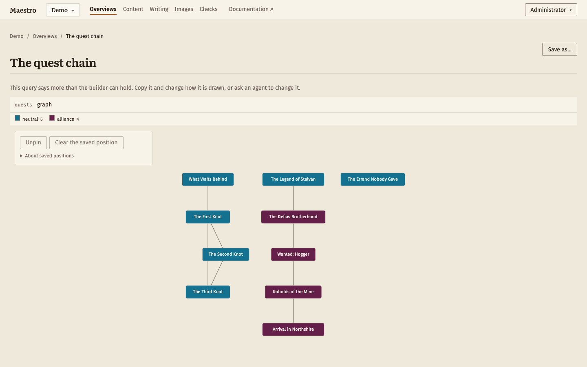Open the Administrator user menu
The image size is (587, 367).
pos(551,10)
